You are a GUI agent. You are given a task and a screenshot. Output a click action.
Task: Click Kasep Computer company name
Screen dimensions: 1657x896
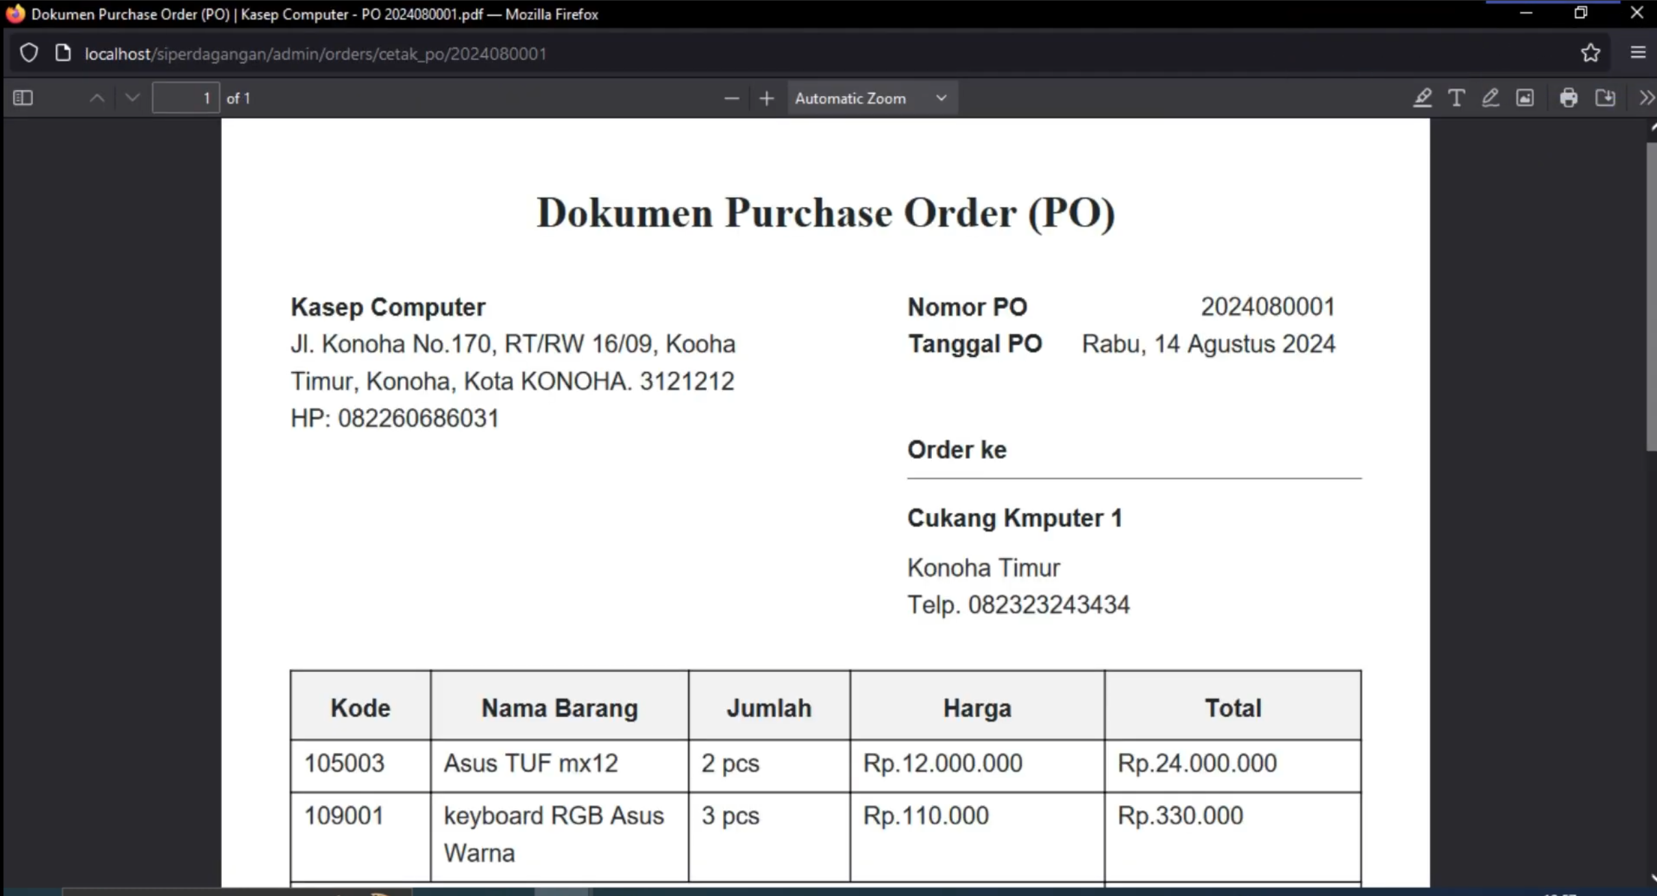click(387, 307)
